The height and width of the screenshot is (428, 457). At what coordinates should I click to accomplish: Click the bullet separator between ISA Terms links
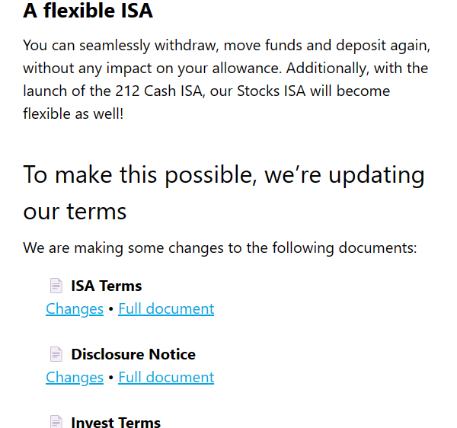pyautogui.click(x=110, y=309)
